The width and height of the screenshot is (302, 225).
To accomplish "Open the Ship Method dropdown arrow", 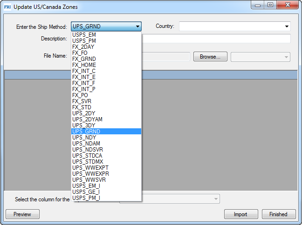I will [x=137, y=26].
